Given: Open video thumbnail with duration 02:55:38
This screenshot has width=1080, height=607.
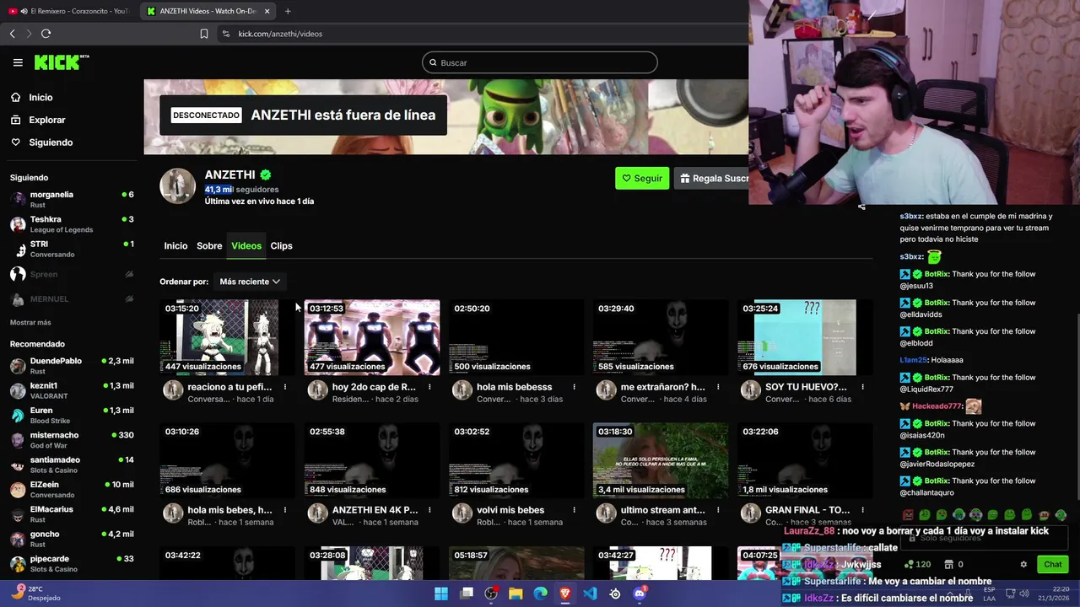Looking at the screenshot, I should point(372,460).
